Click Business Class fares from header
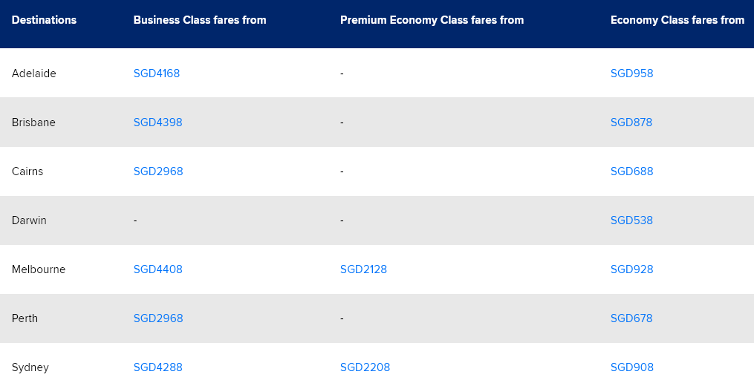Viewport: 754px width, 383px height. [200, 20]
